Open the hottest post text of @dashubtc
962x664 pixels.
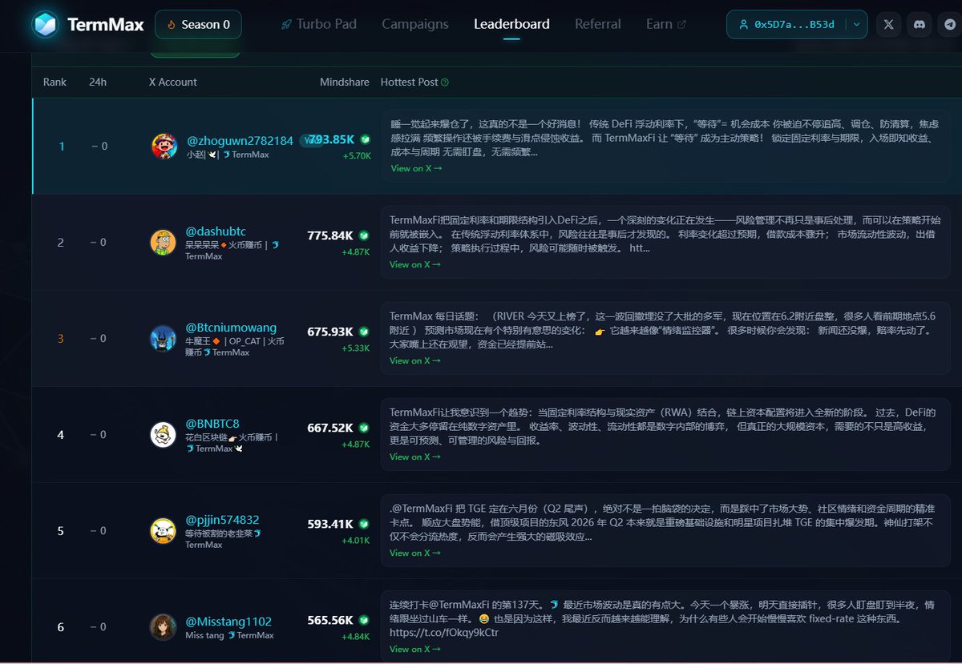point(665,234)
